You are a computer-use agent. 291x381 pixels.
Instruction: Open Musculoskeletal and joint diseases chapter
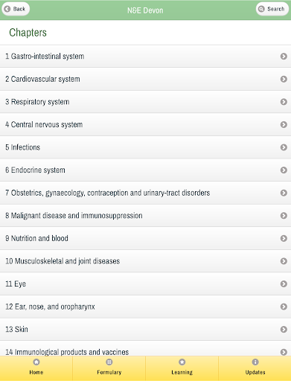point(145,261)
